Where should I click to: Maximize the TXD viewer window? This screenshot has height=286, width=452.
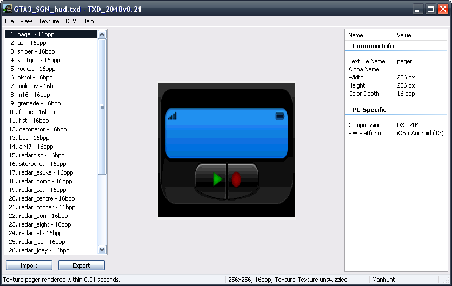pyautogui.click(x=430, y=9)
